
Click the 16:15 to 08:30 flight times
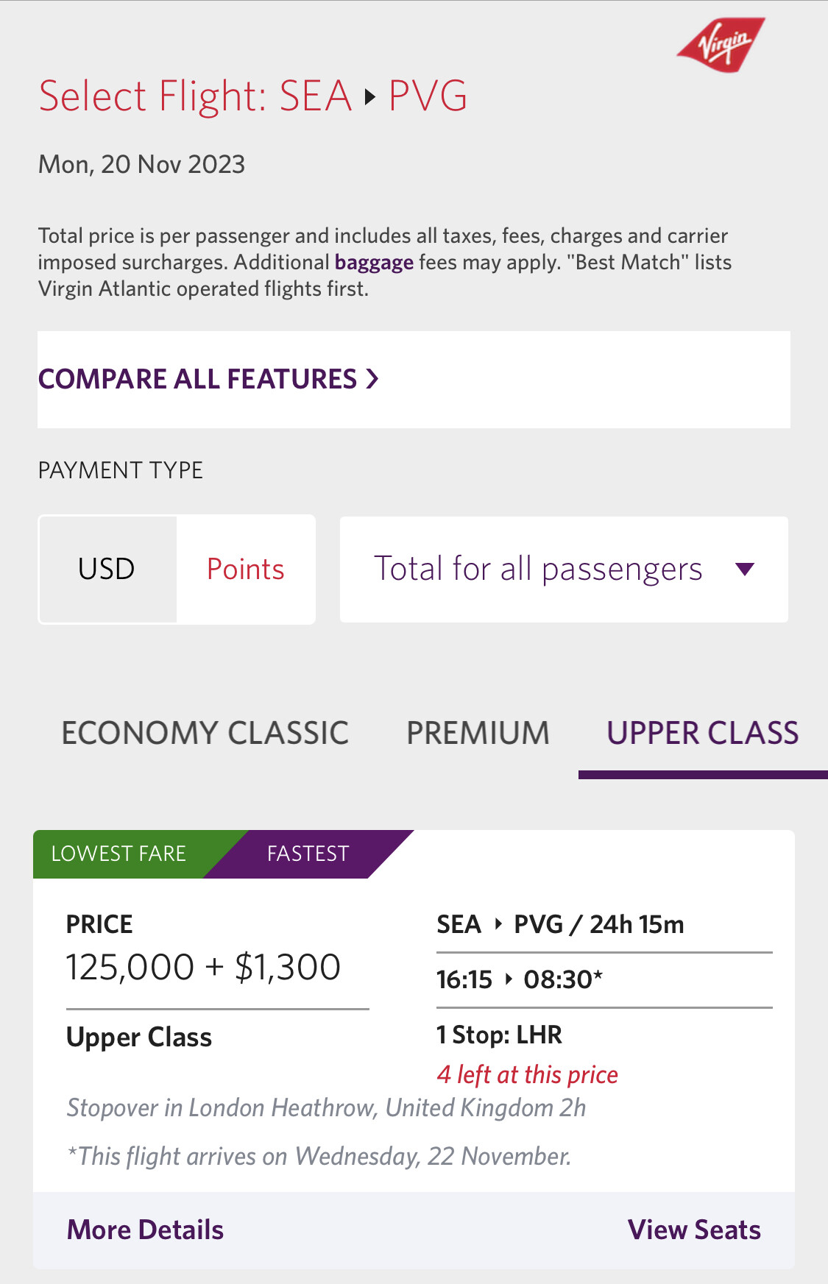coord(520,979)
